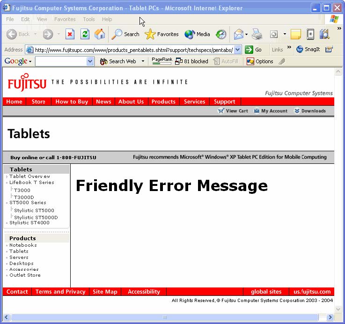This screenshot has width=345, height=324.
Task: Open the Tools menu
Action: (x=89, y=19)
